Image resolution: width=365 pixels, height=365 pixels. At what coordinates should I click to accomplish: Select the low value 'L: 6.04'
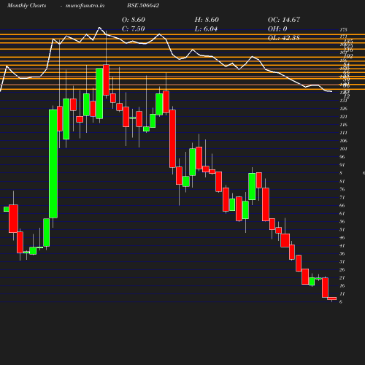tap(206, 28)
